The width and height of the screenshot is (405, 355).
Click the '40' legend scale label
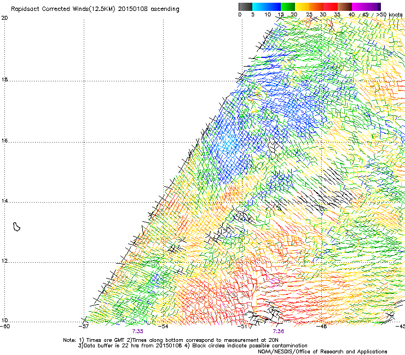pos(351,15)
